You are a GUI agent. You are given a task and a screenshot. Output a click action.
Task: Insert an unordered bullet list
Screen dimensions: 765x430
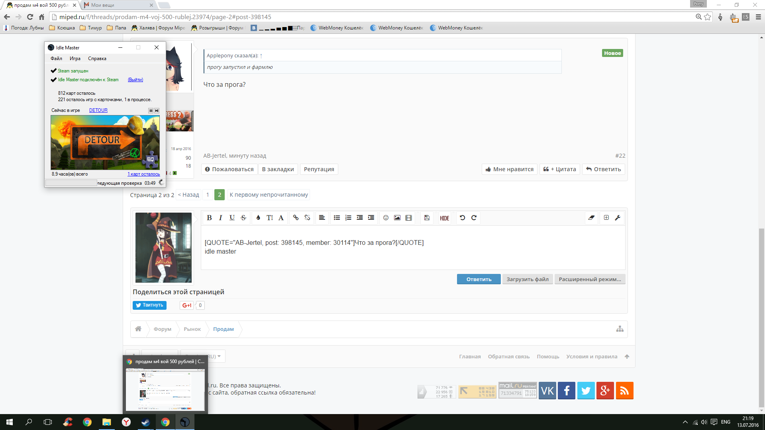[337, 218]
